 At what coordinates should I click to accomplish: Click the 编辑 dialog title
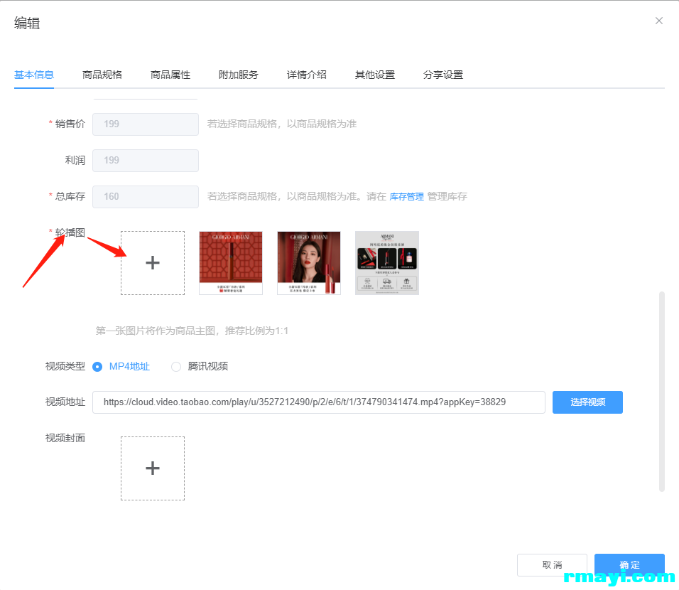[27, 23]
